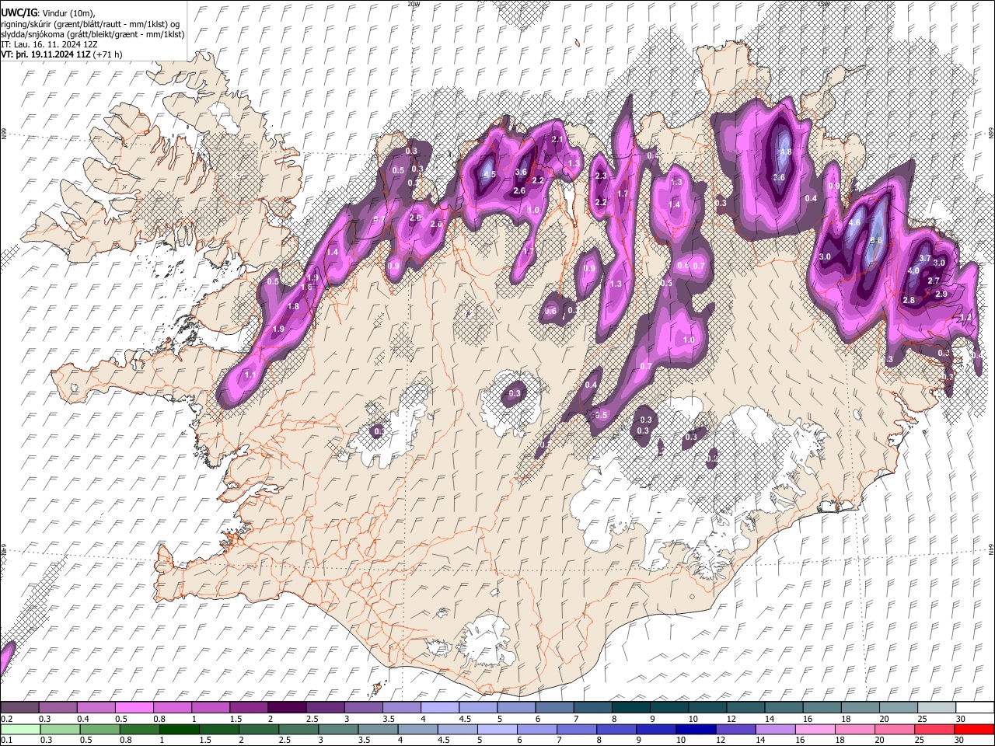Pick the bright red swatch after 30 in lower legend
The image size is (995, 746).
tap(975, 729)
